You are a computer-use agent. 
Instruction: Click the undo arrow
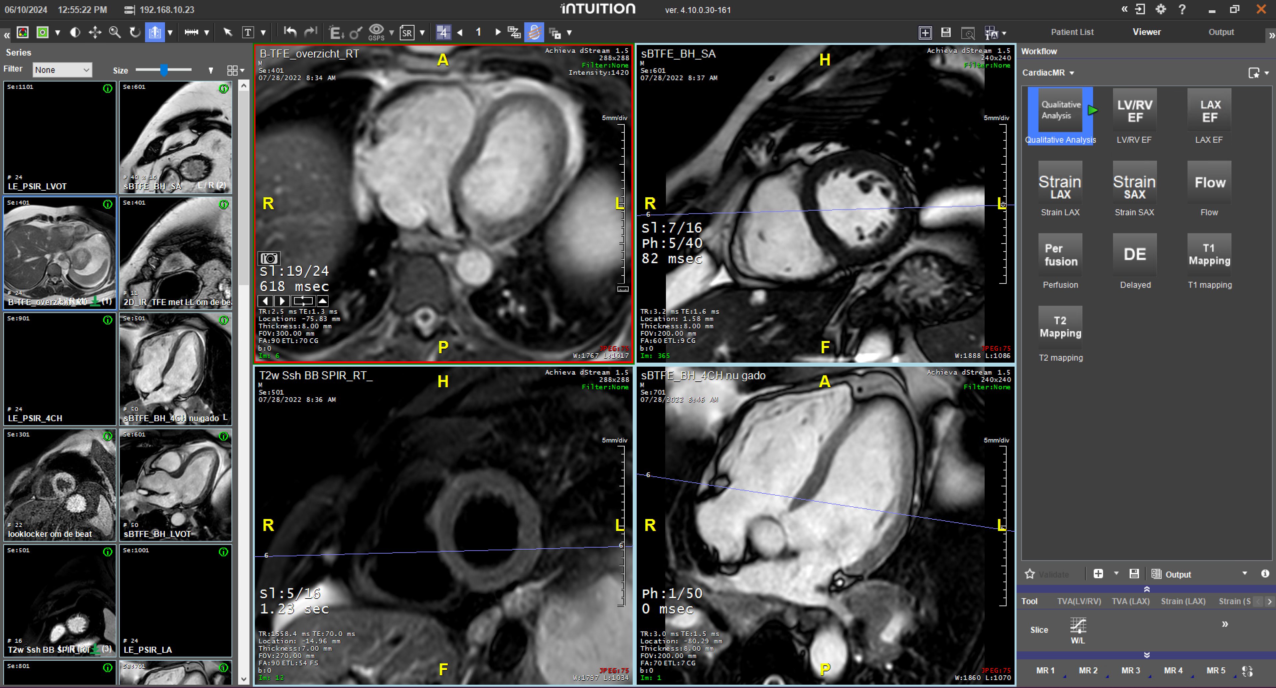click(290, 32)
